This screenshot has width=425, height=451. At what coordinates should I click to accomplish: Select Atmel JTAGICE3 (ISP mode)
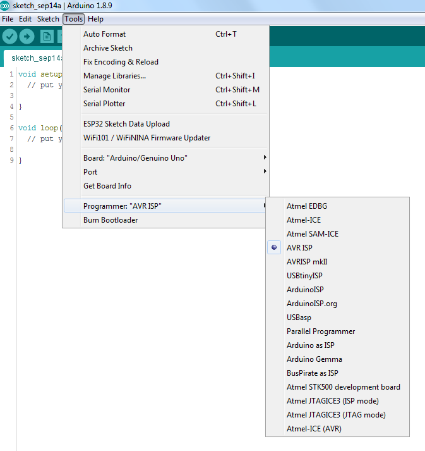[x=337, y=401]
